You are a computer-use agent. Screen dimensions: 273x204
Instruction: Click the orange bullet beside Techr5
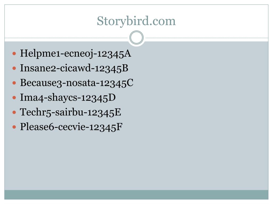(x=14, y=112)
